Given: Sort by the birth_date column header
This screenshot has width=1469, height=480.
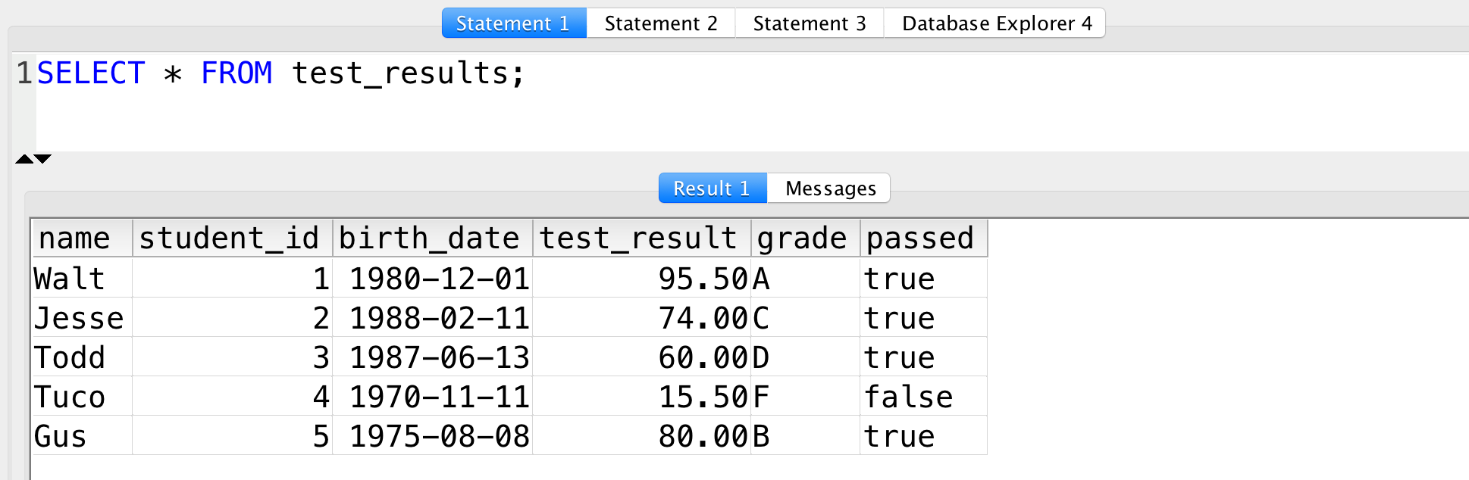Looking at the screenshot, I should [433, 238].
